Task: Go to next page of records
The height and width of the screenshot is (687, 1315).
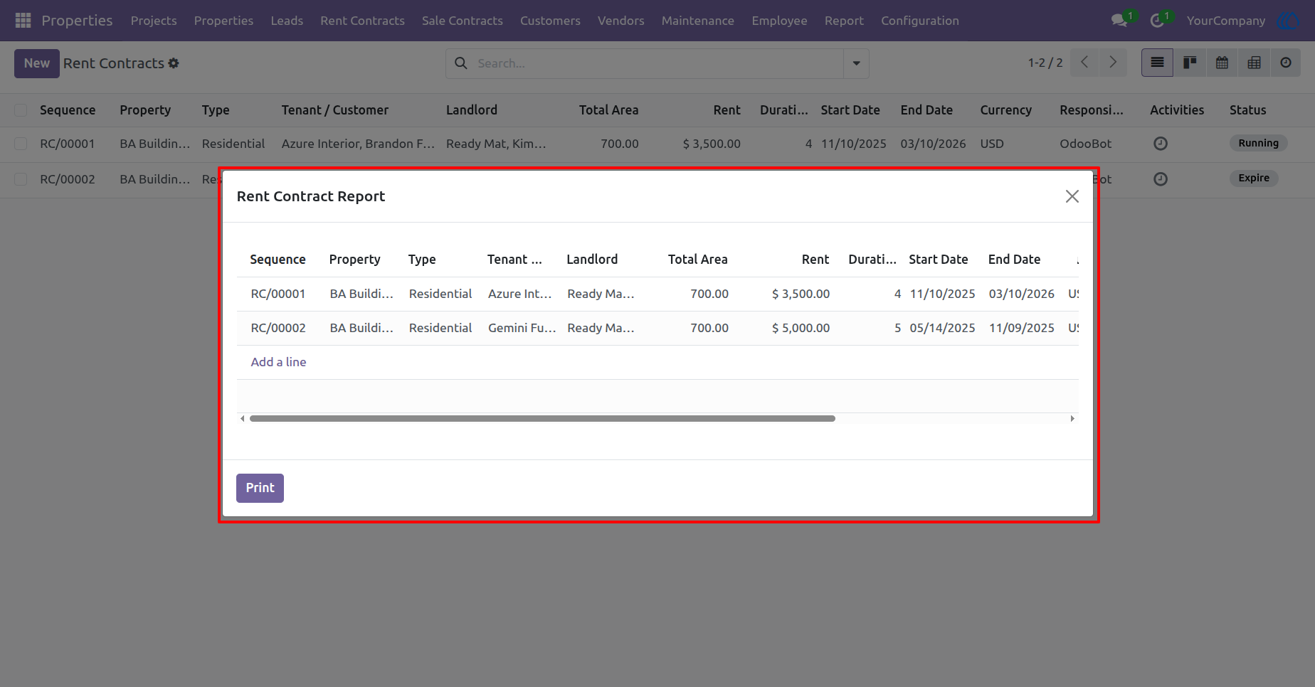Action: click(x=1113, y=63)
